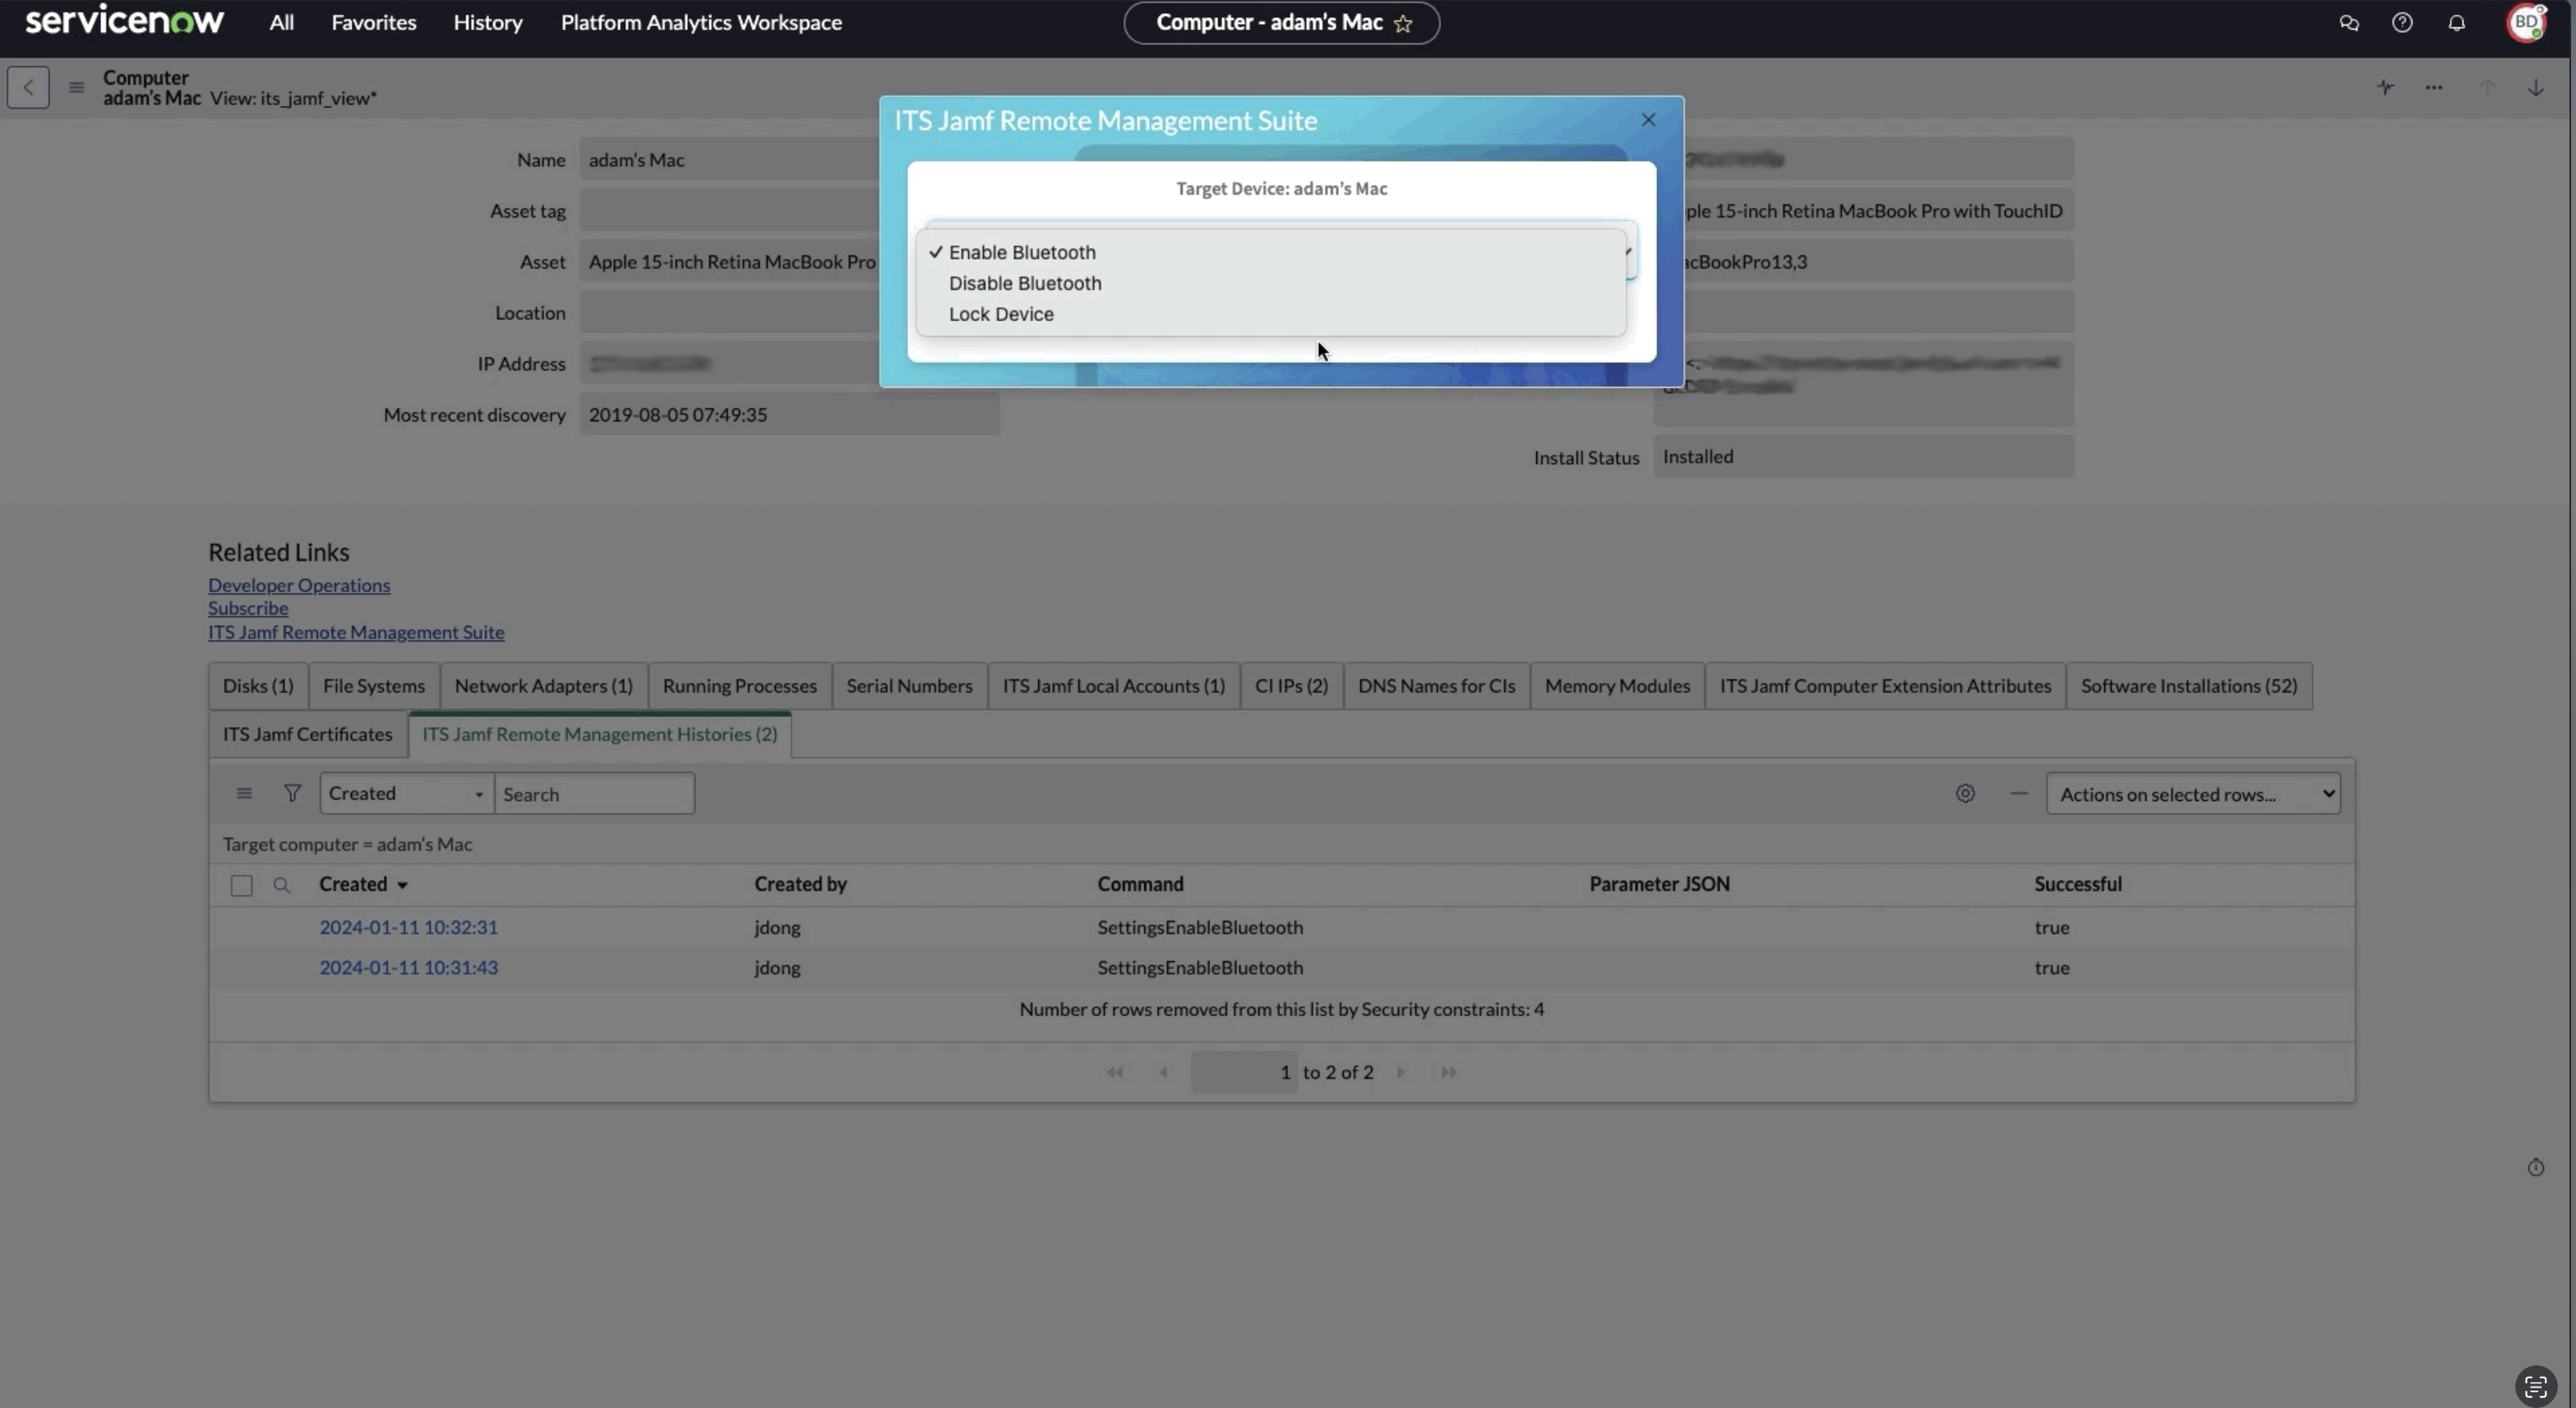Click the timer icon at right edge

coord(2536,1167)
